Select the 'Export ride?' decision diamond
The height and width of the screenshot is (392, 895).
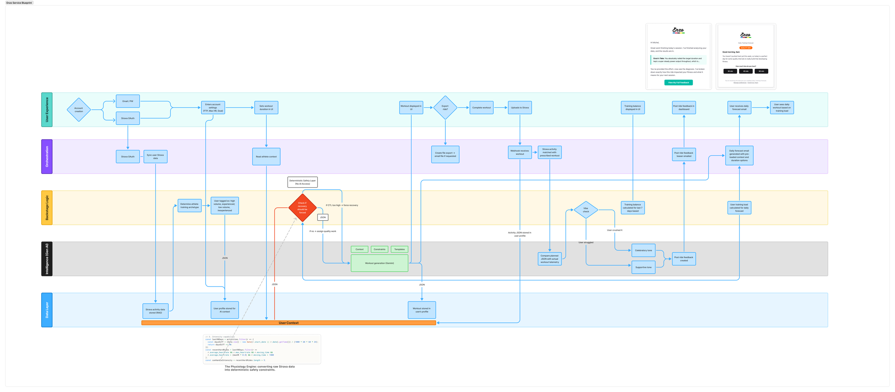click(445, 107)
